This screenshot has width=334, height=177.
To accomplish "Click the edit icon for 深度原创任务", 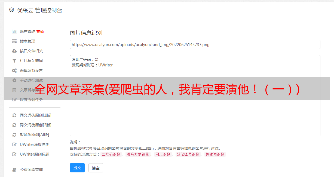I will 14,100.
